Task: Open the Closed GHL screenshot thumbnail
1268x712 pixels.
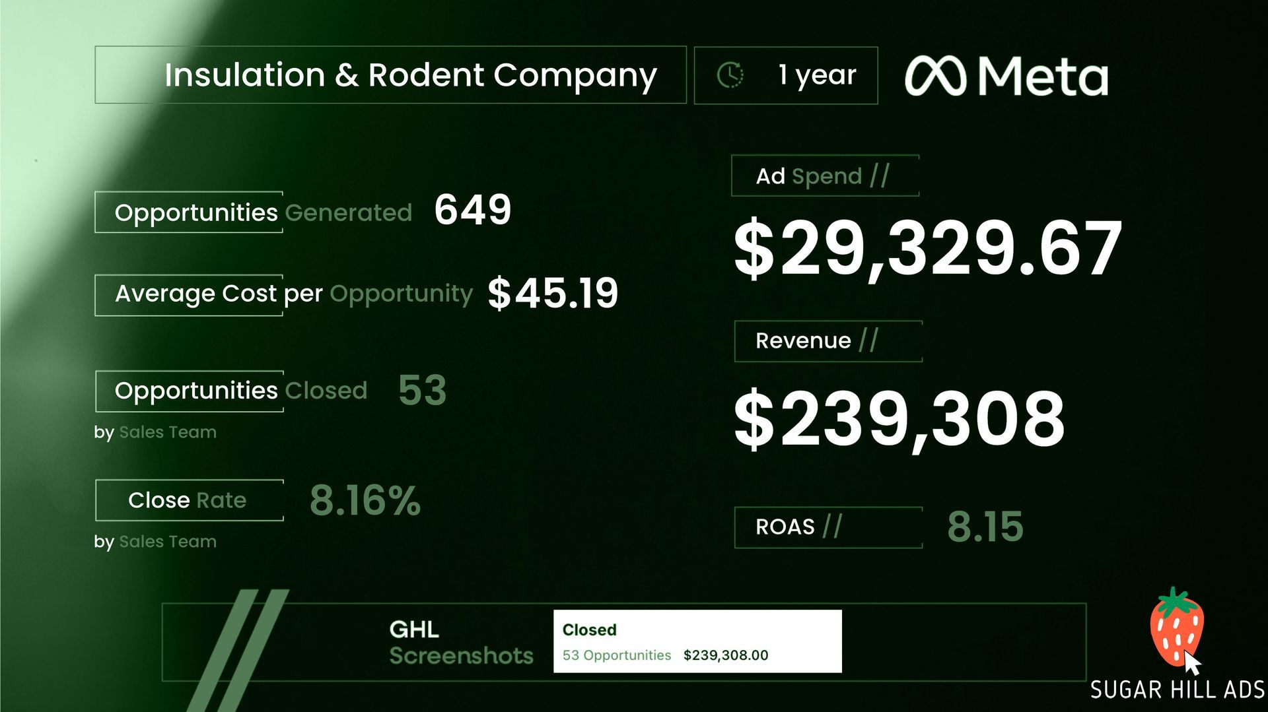Action: [697, 641]
